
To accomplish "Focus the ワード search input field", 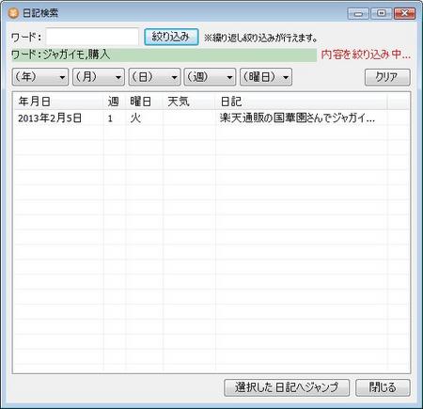I will point(92,37).
